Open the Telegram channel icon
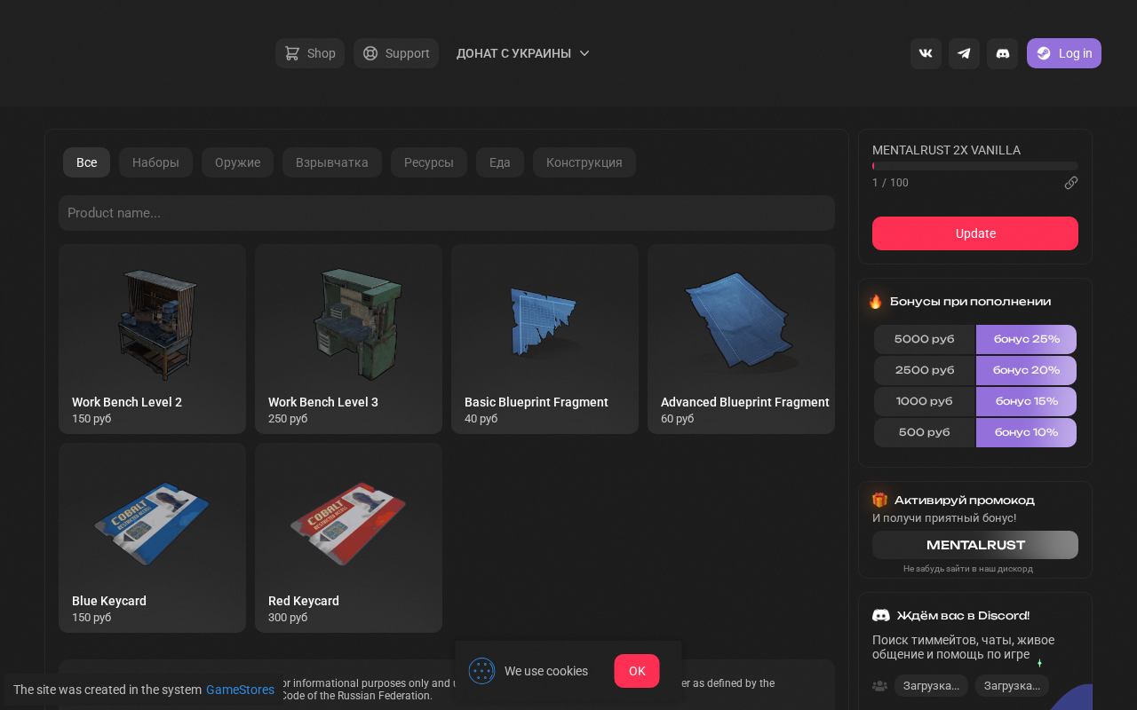Viewport: 1137px width, 710px height. coord(964,53)
